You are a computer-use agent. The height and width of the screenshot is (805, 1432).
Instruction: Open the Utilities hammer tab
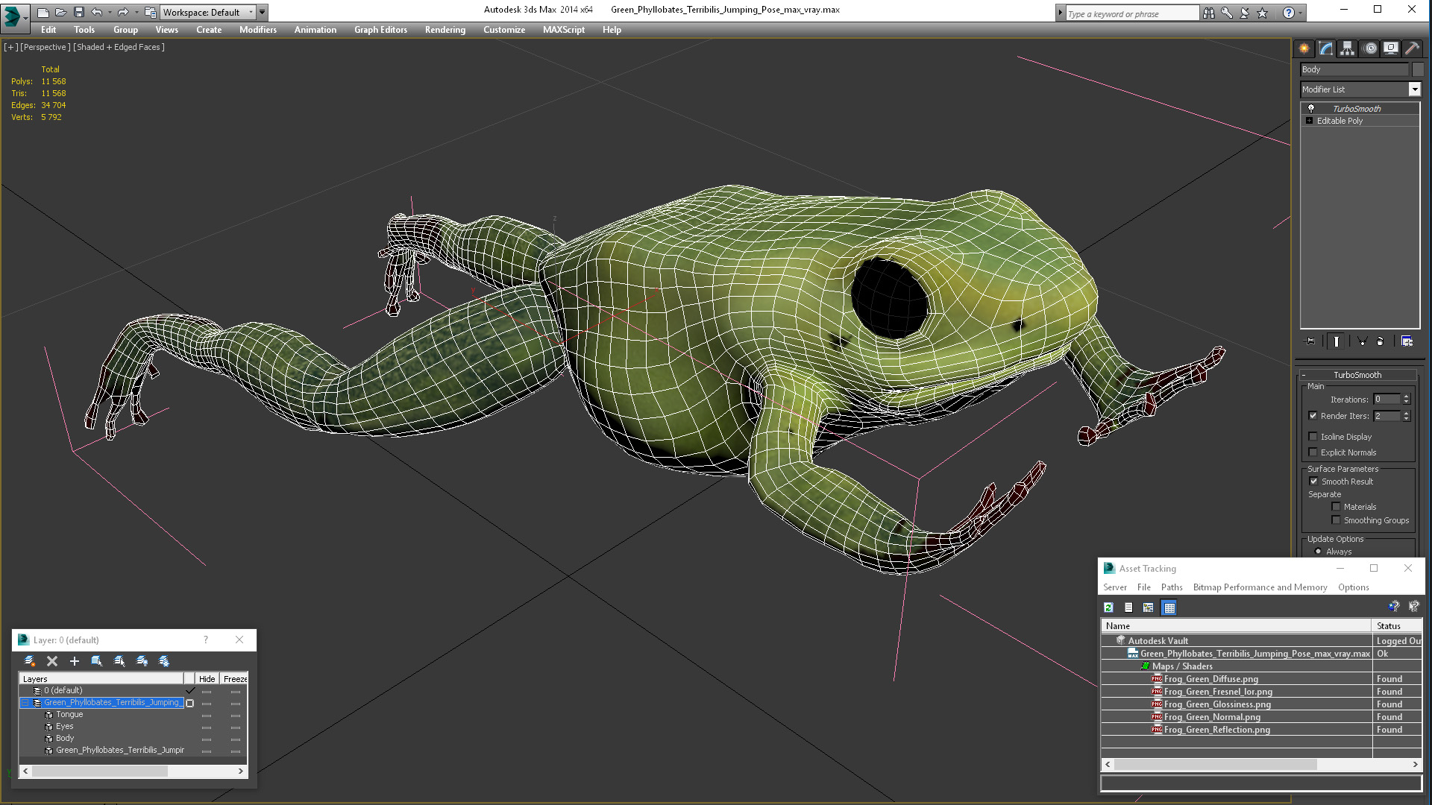tap(1412, 48)
